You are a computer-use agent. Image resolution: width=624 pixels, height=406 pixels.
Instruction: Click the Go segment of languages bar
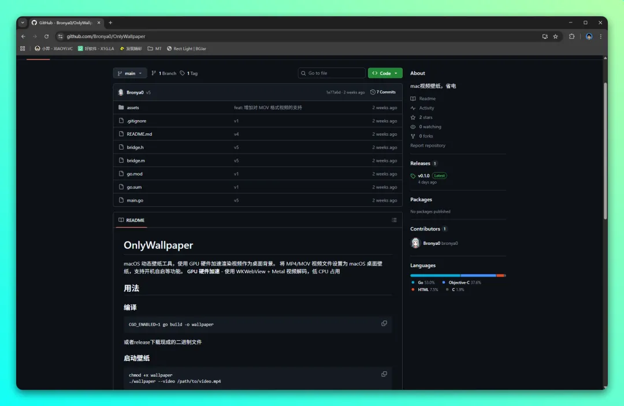436,275
